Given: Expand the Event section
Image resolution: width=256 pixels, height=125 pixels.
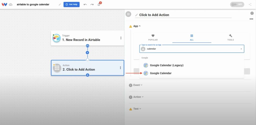Looking at the screenshot, I should point(138,85).
